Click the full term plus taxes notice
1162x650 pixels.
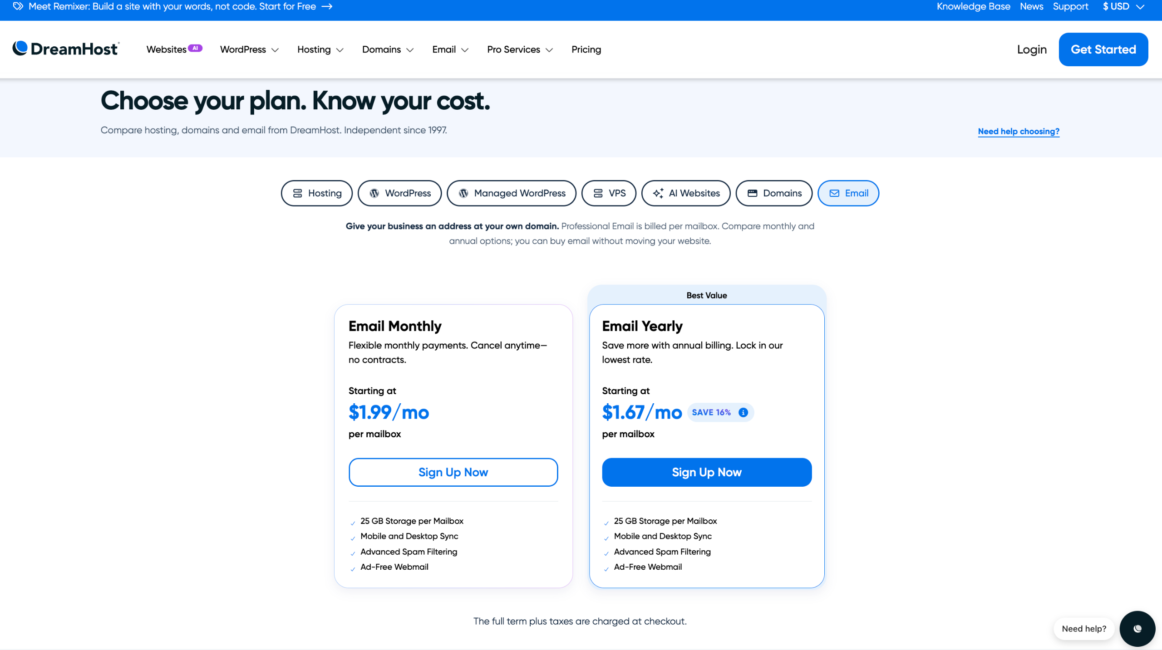(x=580, y=621)
